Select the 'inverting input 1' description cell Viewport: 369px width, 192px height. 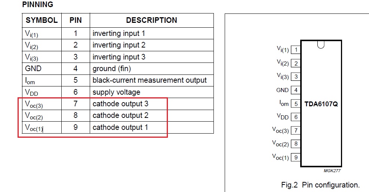pyautogui.click(x=119, y=33)
